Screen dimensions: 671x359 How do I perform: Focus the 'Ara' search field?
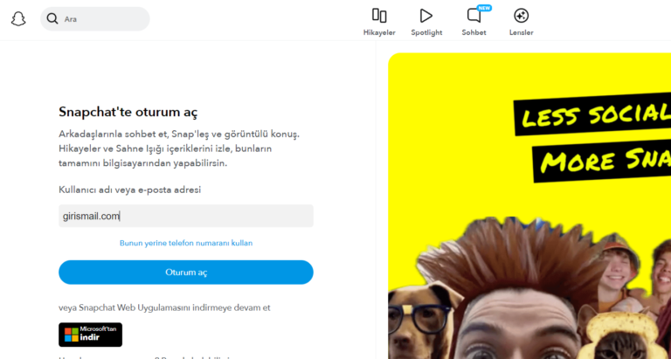coord(100,18)
